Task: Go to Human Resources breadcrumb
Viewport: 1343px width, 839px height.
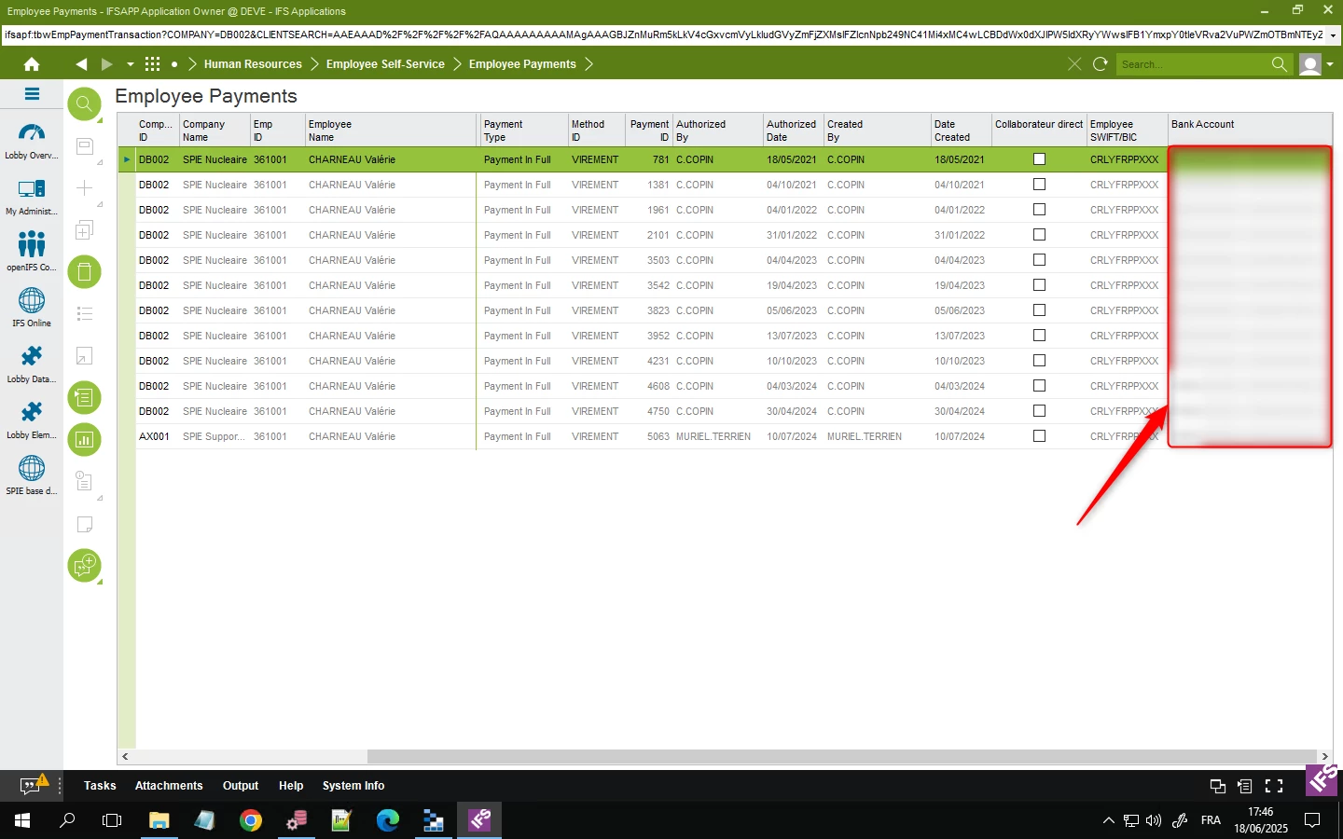Action: 253,64
